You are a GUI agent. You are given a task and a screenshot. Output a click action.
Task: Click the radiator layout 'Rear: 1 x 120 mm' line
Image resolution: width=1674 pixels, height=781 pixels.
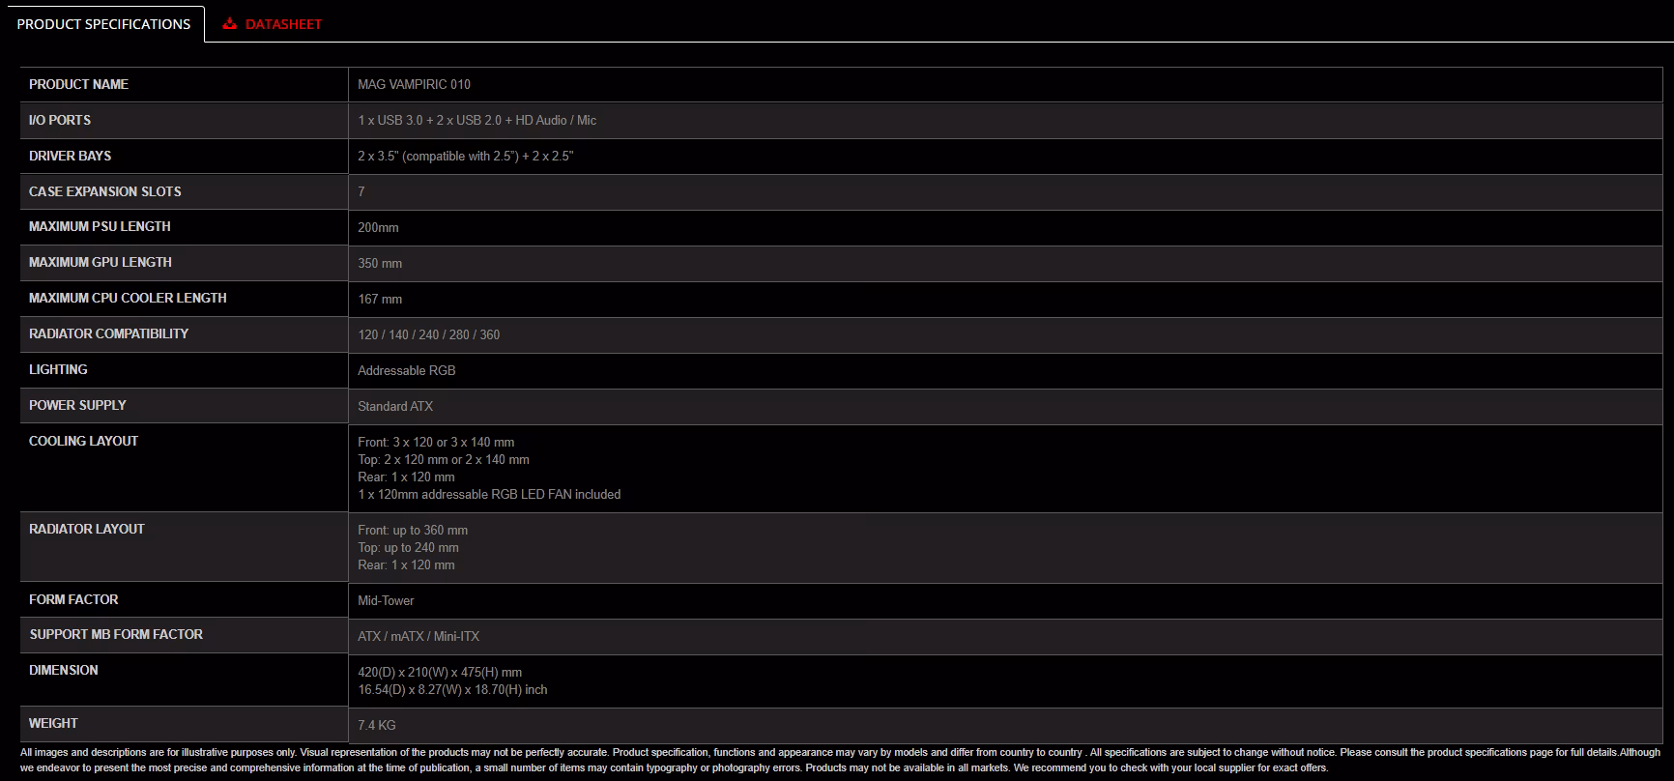[406, 564]
